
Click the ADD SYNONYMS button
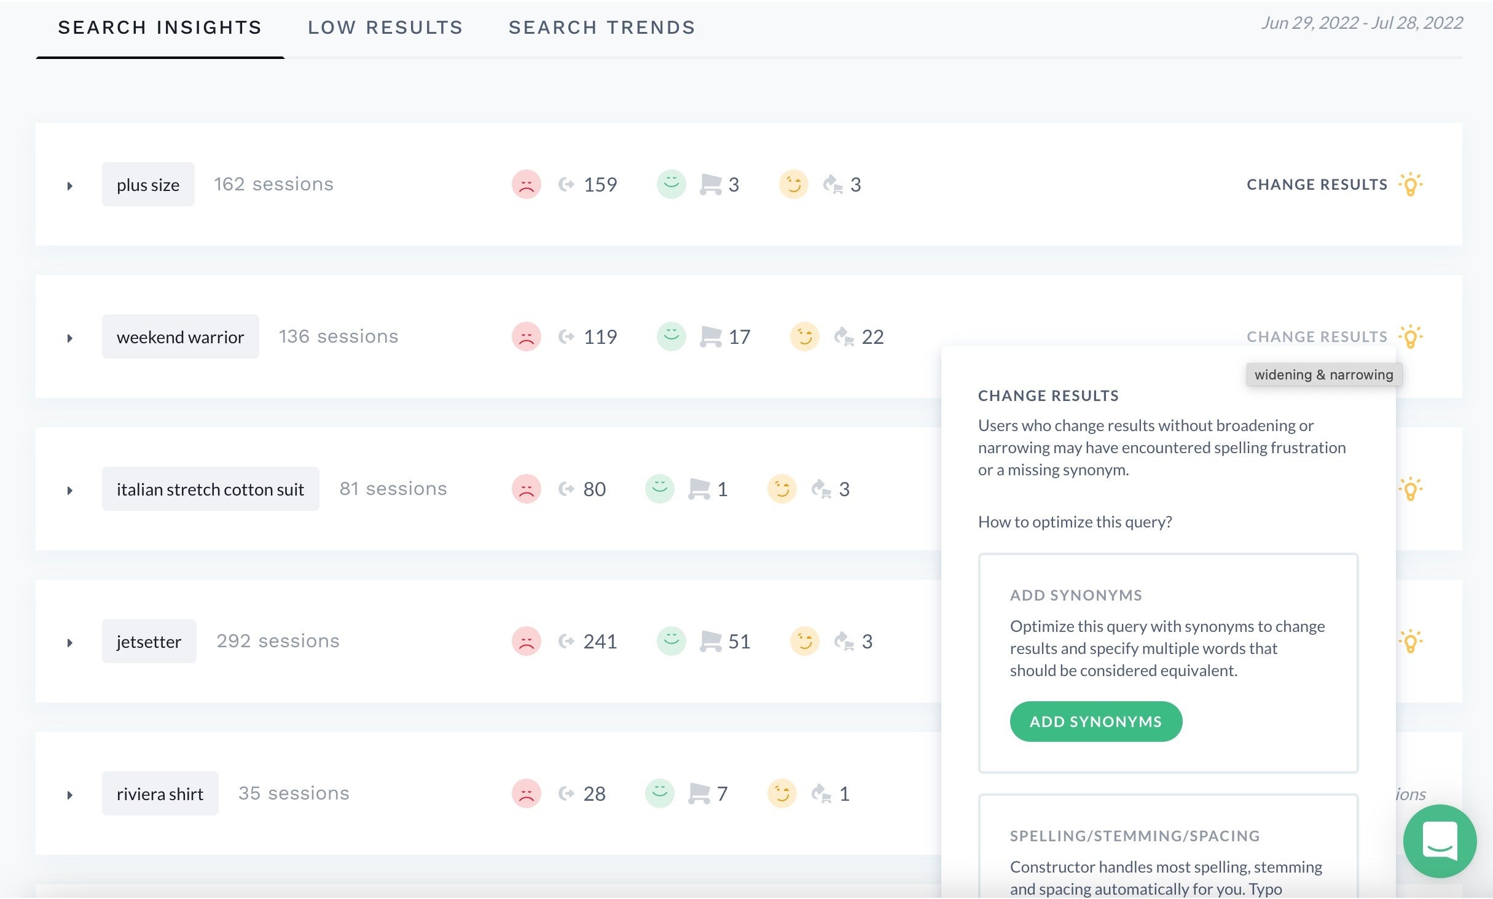click(x=1096, y=721)
